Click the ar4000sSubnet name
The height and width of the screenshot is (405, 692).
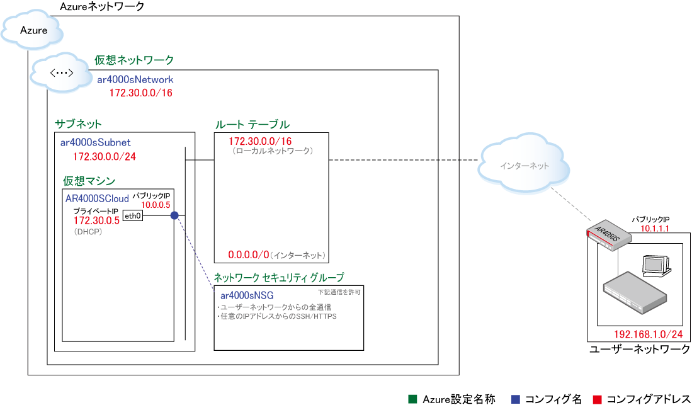click(95, 142)
